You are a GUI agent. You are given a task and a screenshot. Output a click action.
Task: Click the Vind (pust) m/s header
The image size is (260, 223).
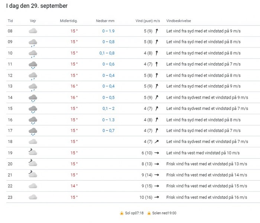[x=148, y=21]
